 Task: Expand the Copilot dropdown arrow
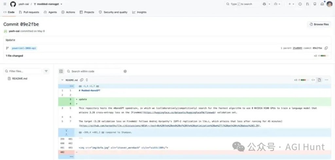(x=269, y=4)
